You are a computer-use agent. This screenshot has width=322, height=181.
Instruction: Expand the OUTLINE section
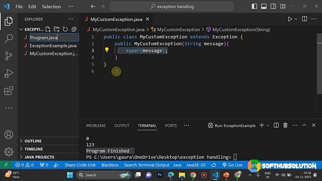click(x=33, y=141)
